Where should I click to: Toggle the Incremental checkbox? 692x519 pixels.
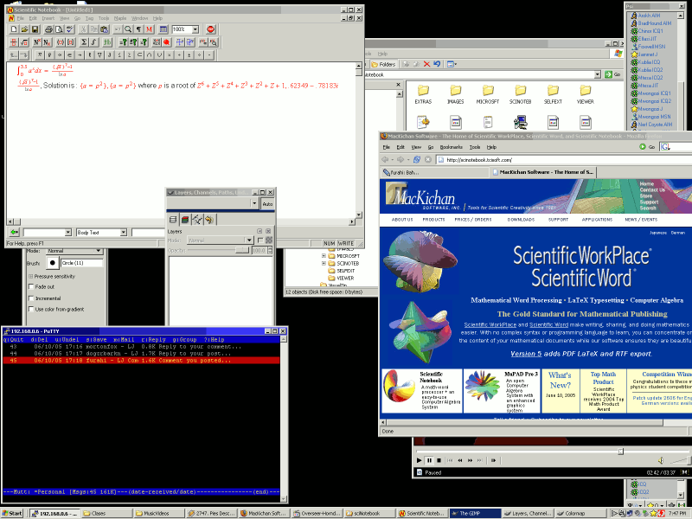tap(30, 298)
